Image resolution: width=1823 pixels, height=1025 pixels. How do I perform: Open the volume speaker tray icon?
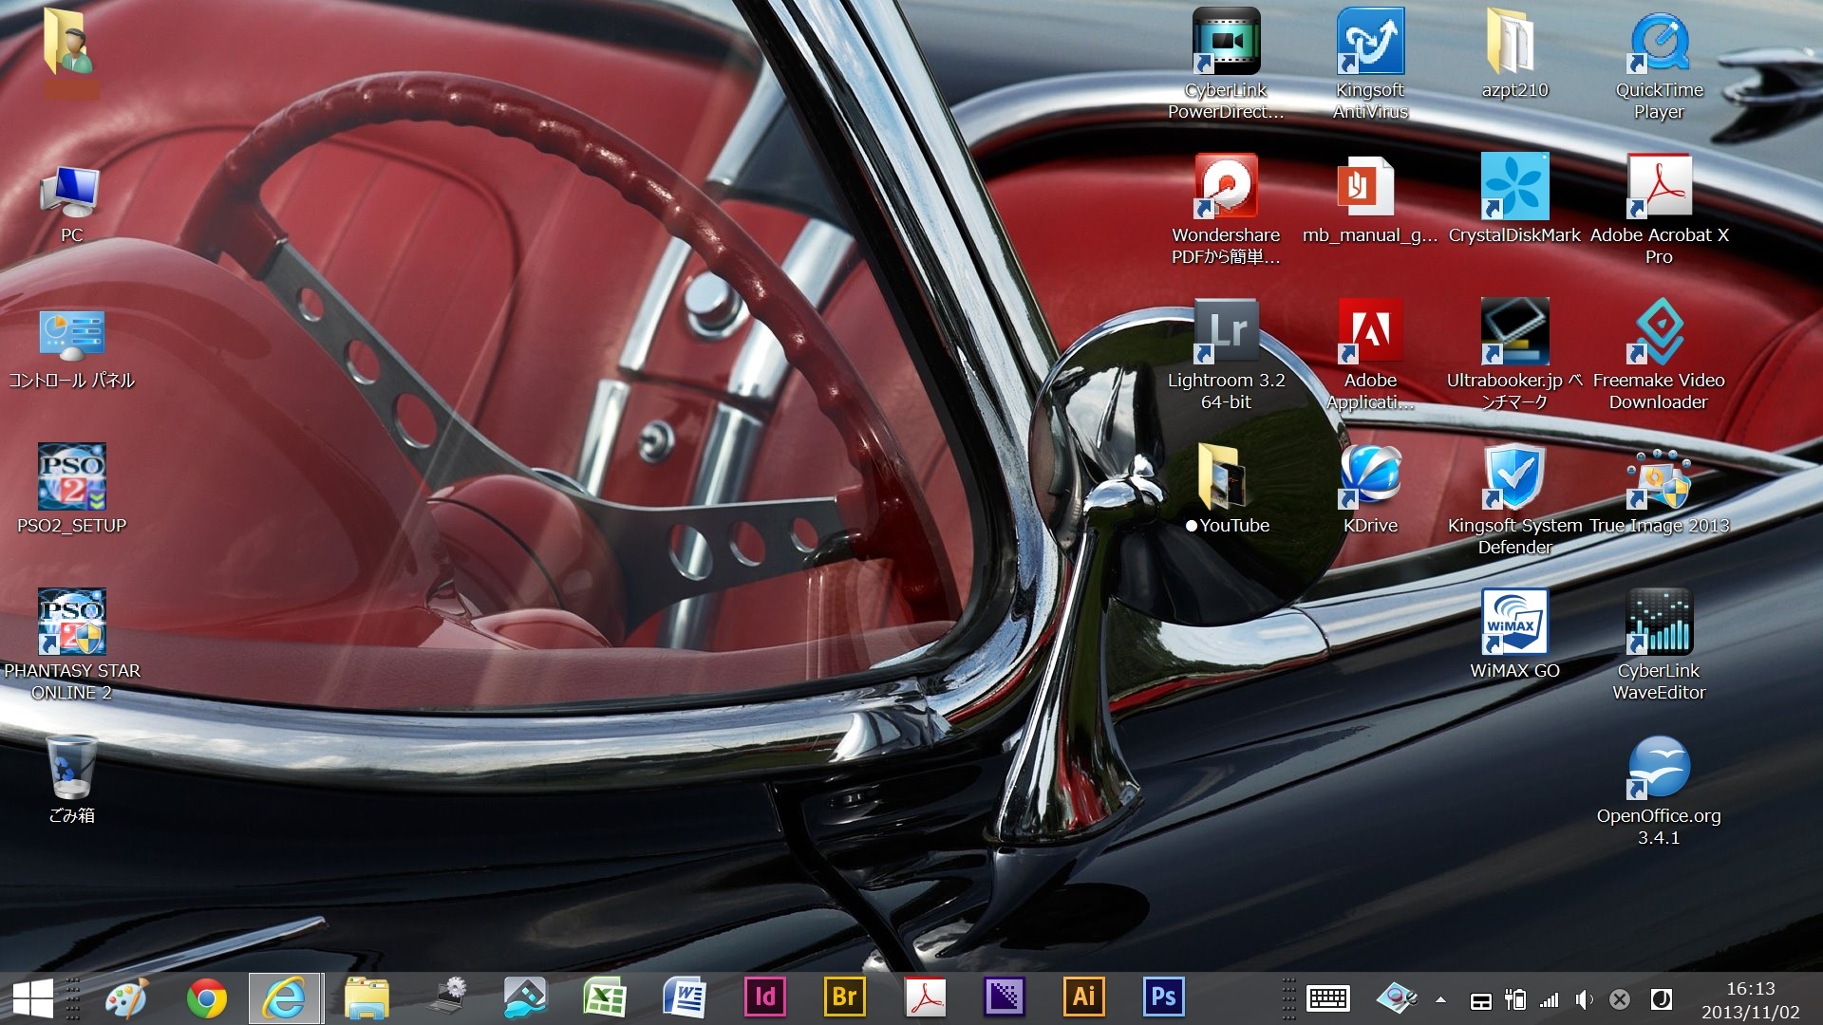[x=1583, y=999]
